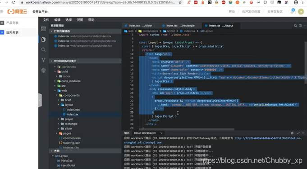Screen dimensions: 307x169
Task: Open the Explorer files icon in activity bar
Action: (43, 40)
